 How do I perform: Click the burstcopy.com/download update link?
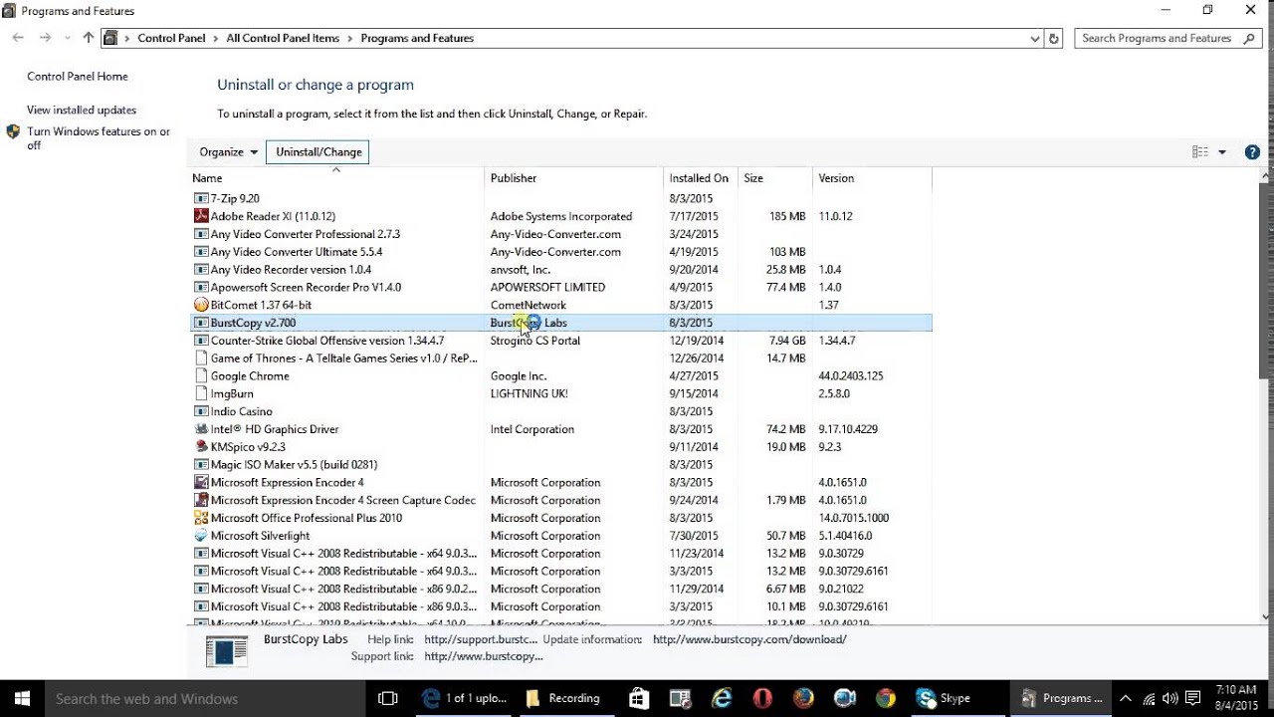pos(749,639)
